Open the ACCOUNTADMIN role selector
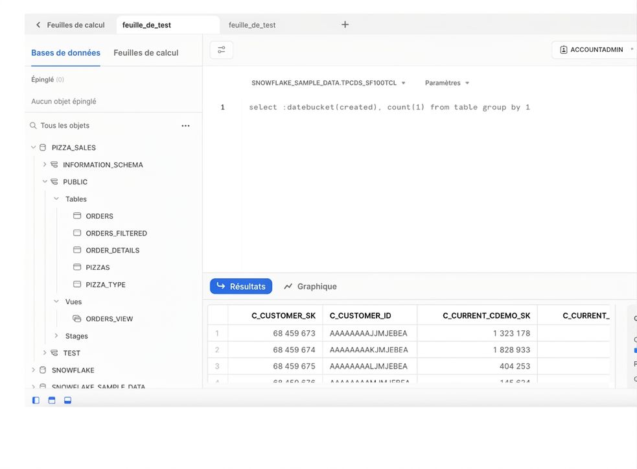The height and width of the screenshot is (469, 637). tap(594, 50)
